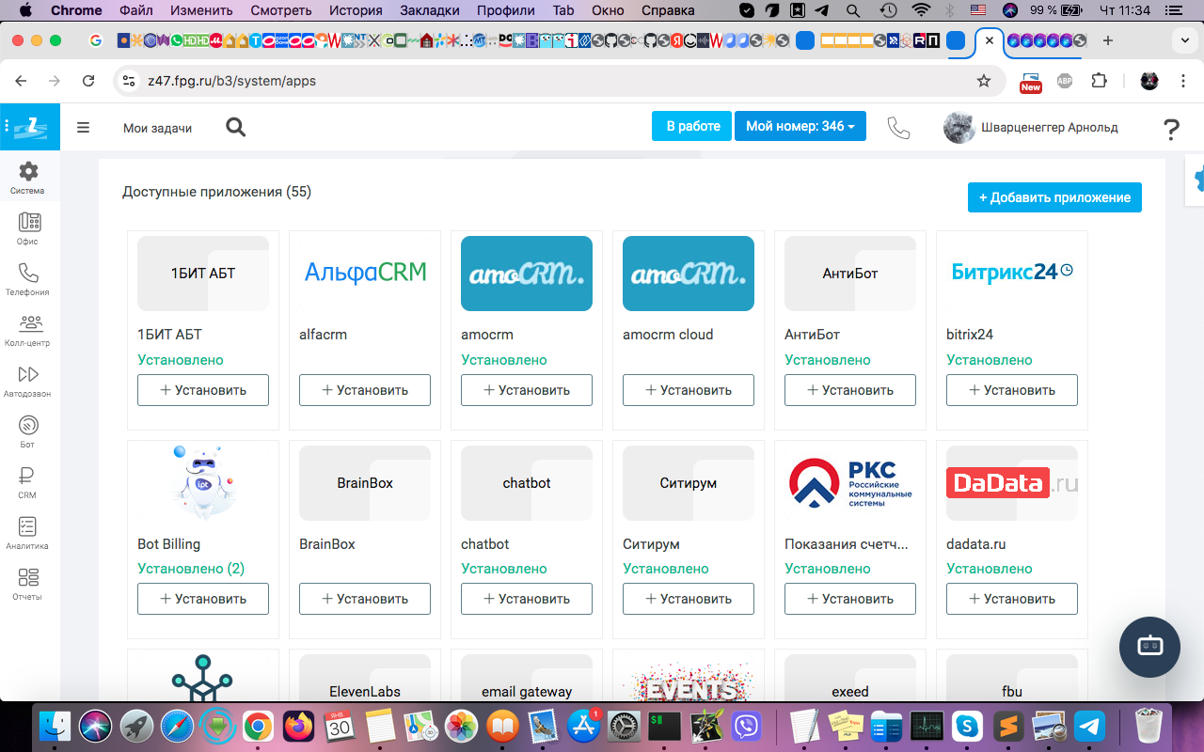The height and width of the screenshot is (752, 1204).
Task: Open the Система settings gear in sidebar
Action: coord(28,177)
